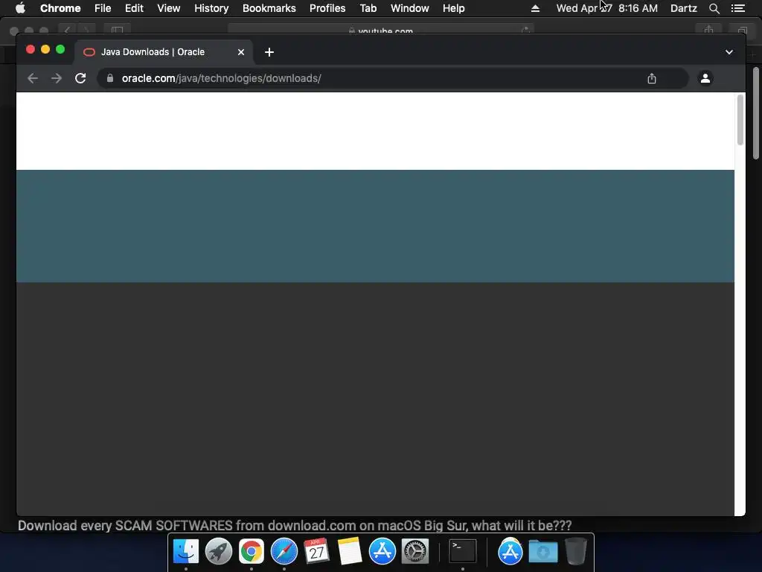Open the Chrome profile avatar menu
762x572 pixels.
[x=705, y=77]
